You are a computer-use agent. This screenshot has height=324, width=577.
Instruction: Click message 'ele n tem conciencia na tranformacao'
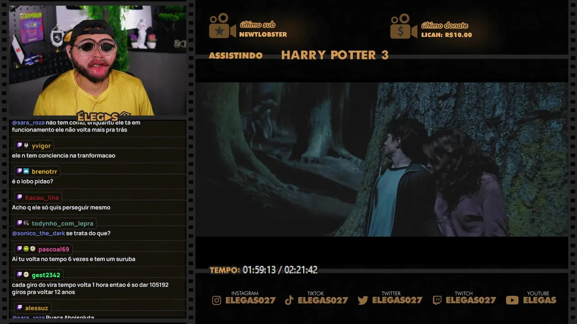[x=64, y=156]
